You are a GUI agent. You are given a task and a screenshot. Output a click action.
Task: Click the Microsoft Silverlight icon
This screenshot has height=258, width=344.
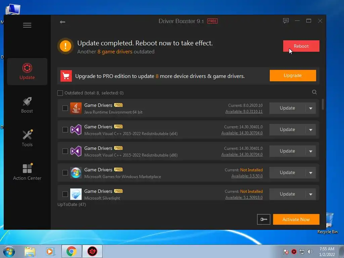click(76, 194)
